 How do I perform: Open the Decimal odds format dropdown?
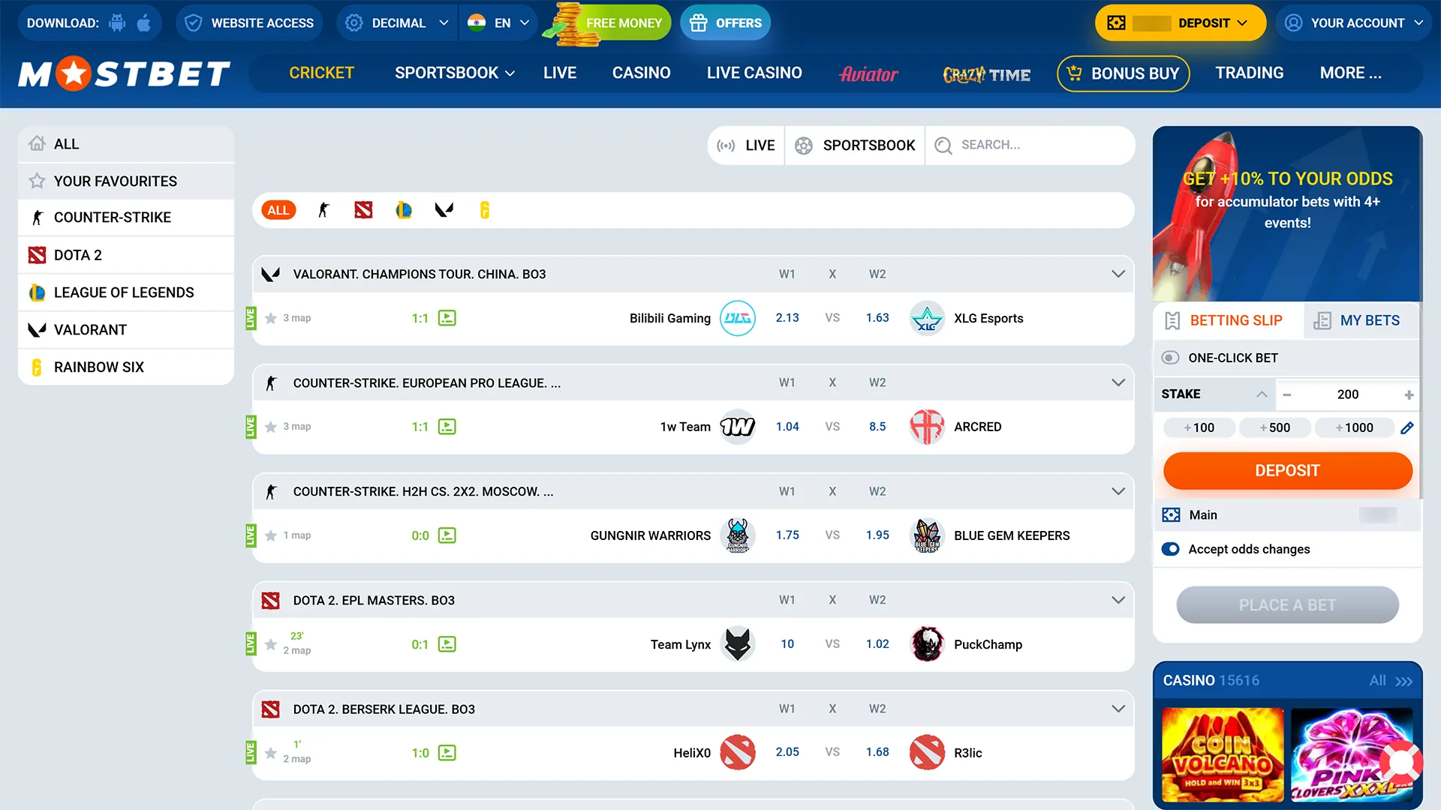pos(396,23)
